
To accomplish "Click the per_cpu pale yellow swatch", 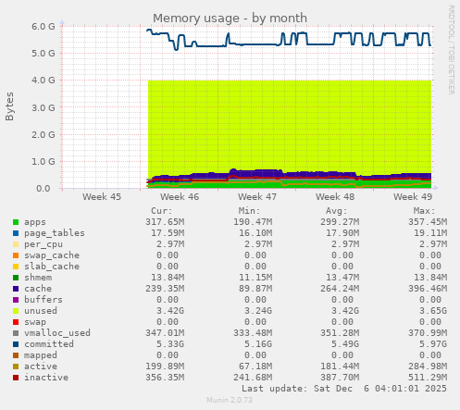I will (16, 244).
